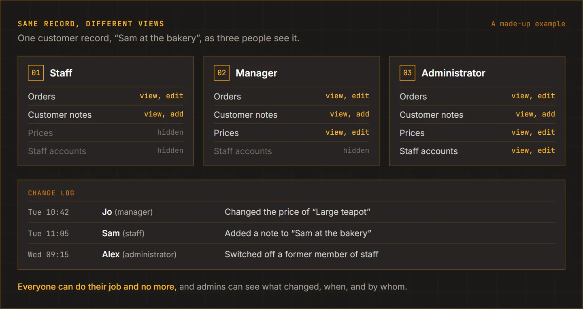Select the Administrator card heading

point(453,73)
